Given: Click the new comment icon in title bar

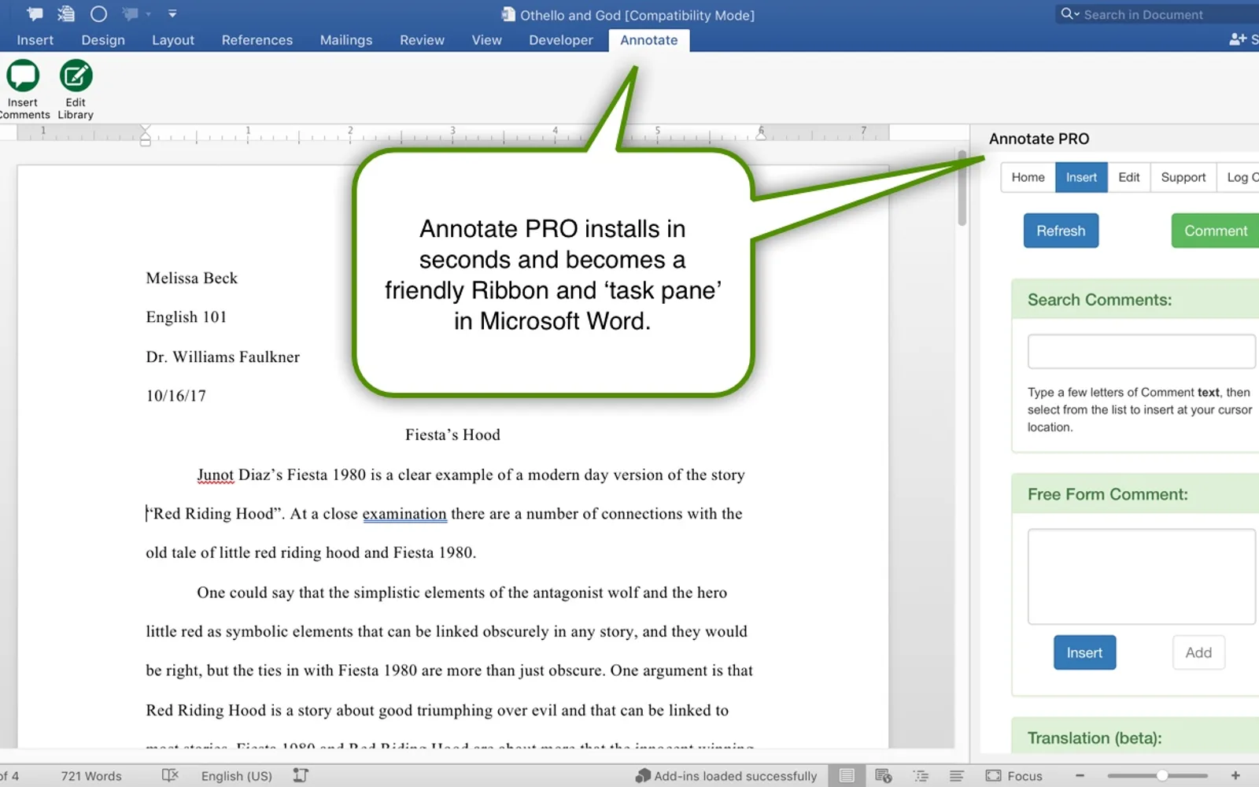Looking at the screenshot, I should click(x=35, y=14).
